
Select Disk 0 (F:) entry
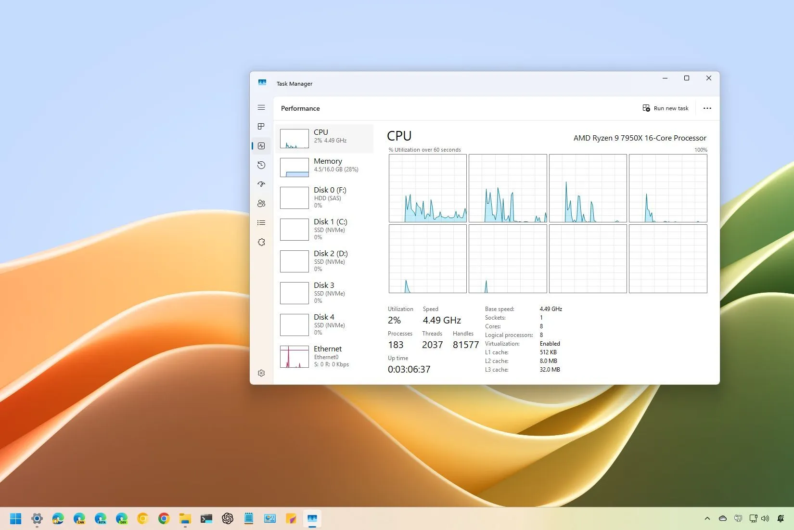(324, 198)
